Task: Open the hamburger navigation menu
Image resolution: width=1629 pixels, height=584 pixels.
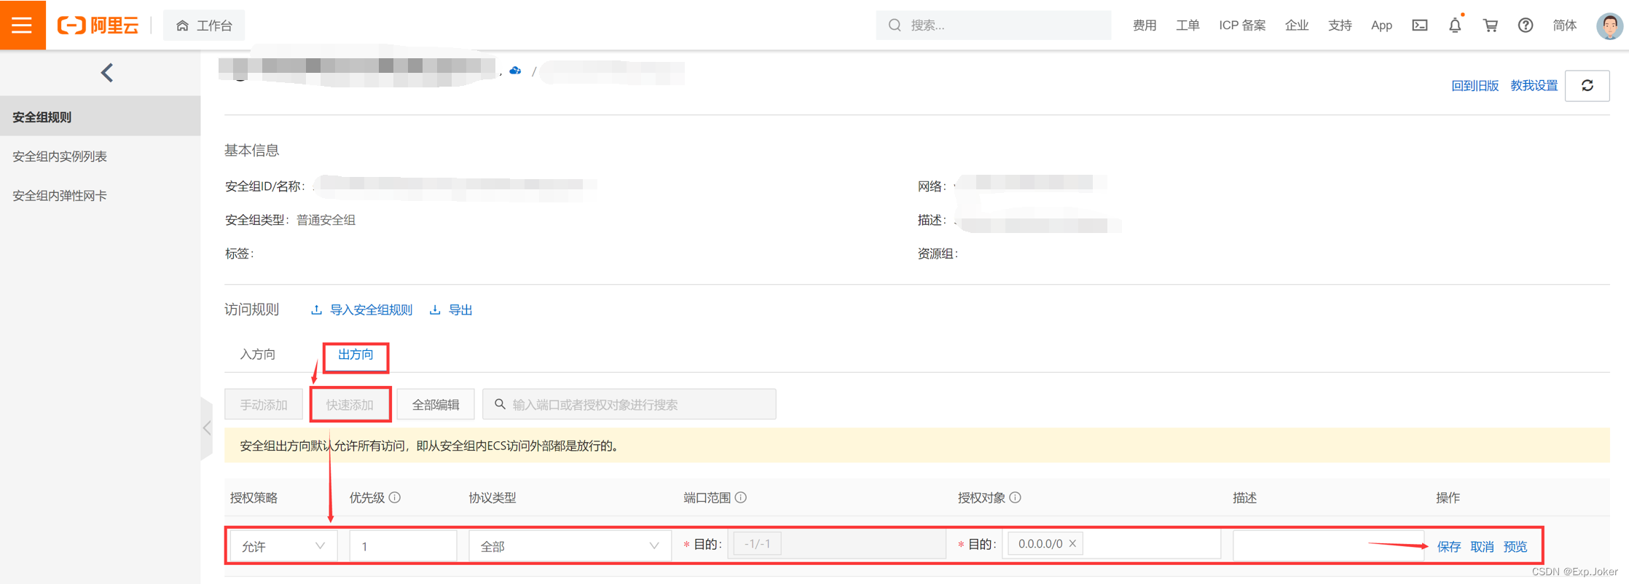Action: (x=22, y=25)
